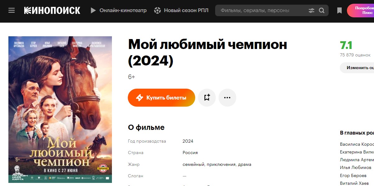Click Купить билеты button
374x186 pixels.
pos(161,98)
